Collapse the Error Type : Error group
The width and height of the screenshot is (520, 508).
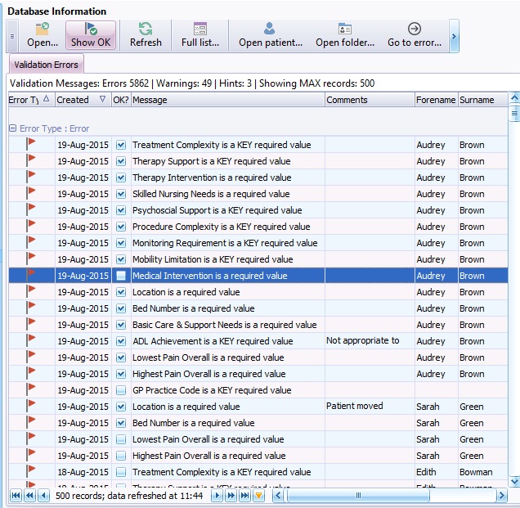point(13,128)
